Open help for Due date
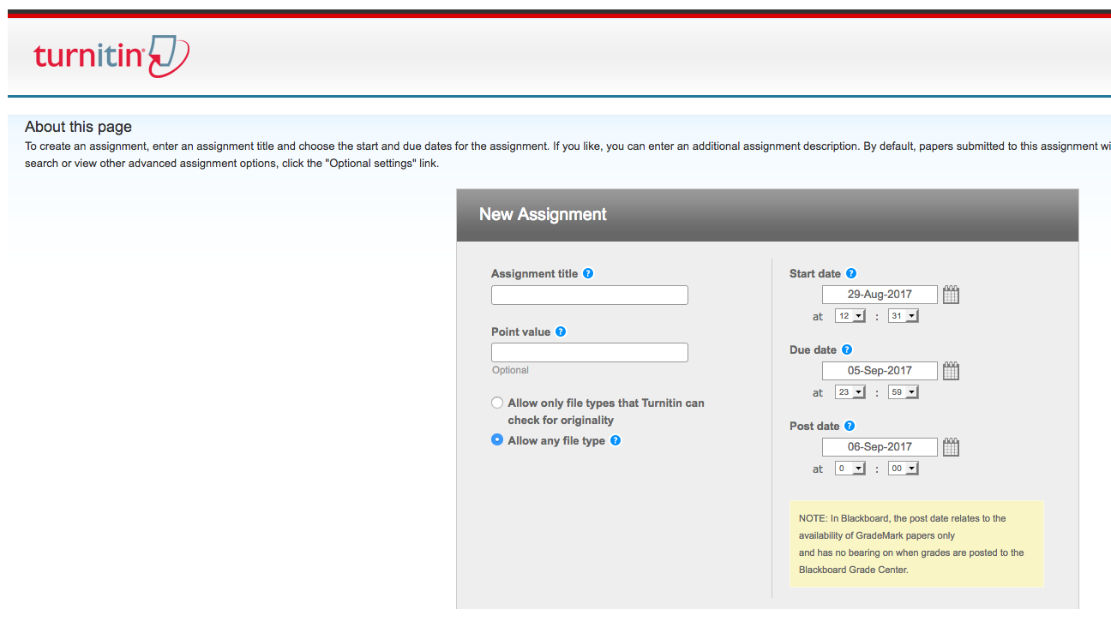The width and height of the screenshot is (1111, 627). pos(847,349)
